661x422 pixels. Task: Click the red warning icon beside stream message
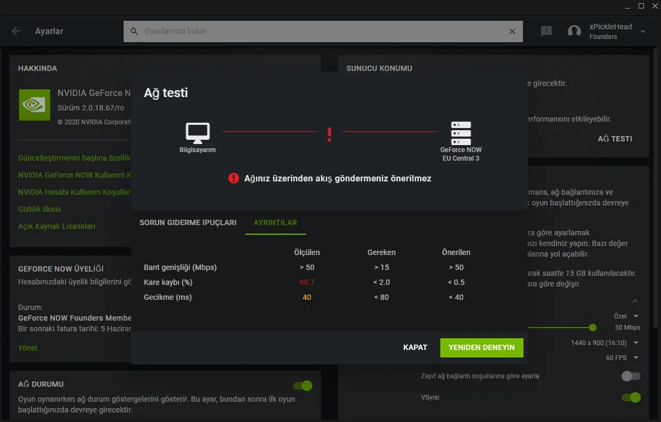233,178
